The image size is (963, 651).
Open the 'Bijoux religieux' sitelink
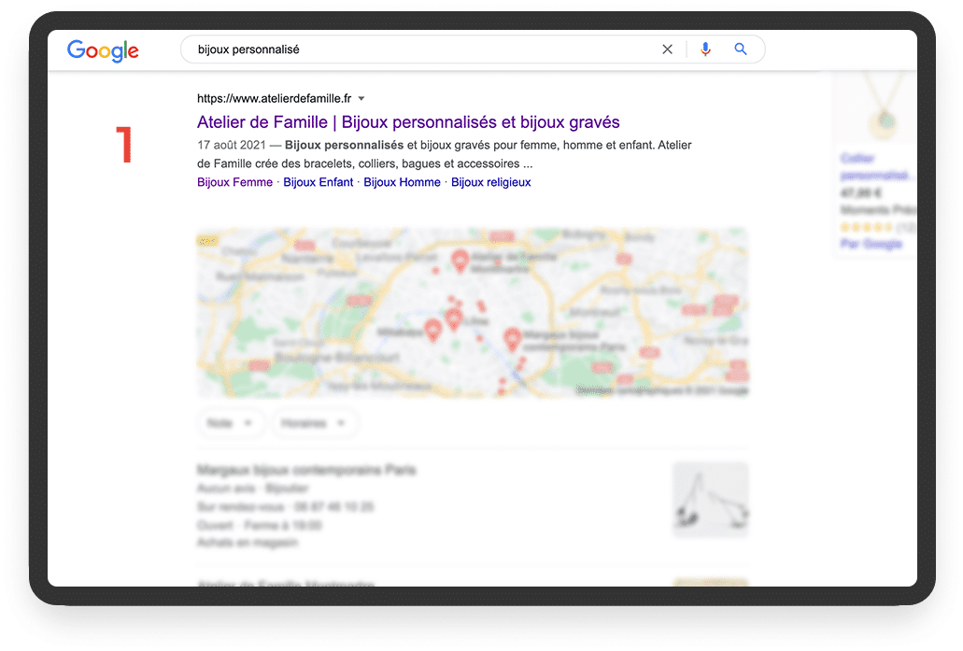click(490, 182)
